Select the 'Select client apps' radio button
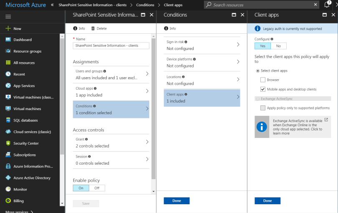The height and width of the screenshot is (213, 338). 257,71
